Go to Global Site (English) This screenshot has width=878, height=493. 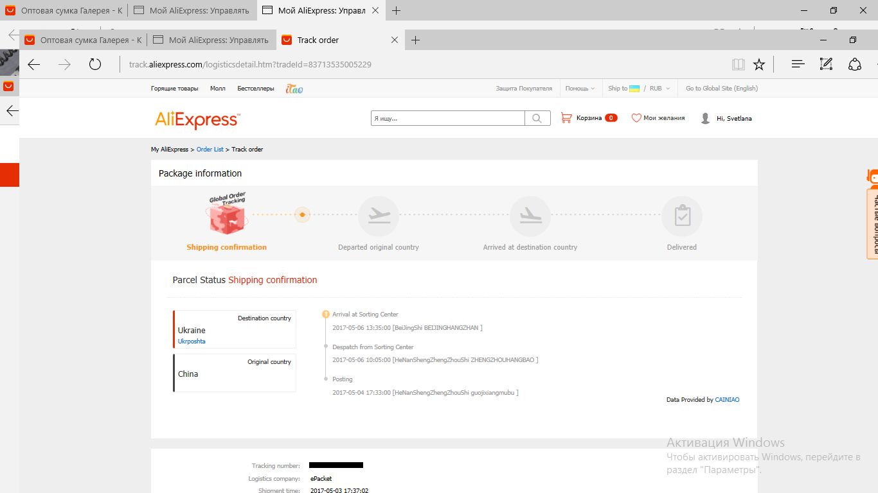pyautogui.click(x=722, y=89)
